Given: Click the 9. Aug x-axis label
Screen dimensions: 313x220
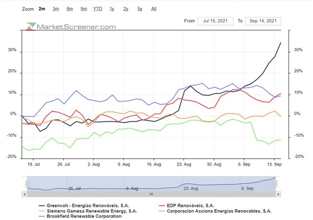Looking at the screenshot, I should coord(124,165).
